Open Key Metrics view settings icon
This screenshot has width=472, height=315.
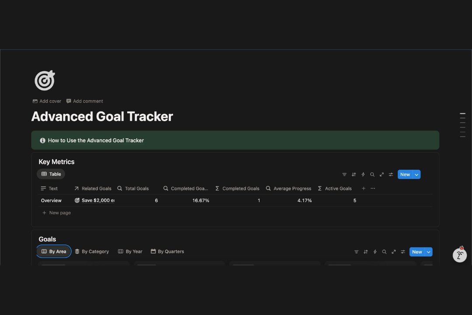coord(391,175)
